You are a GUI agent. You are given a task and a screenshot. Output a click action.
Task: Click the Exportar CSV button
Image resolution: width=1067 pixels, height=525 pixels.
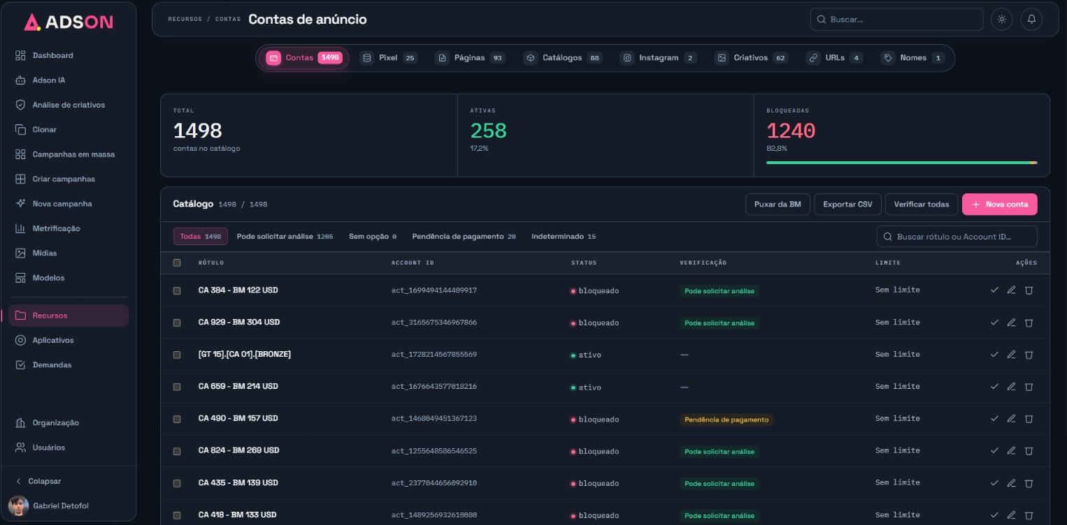coord(847,205)
